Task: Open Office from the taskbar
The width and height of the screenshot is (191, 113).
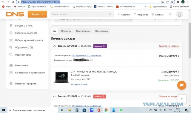Action: tap(99, 110)
